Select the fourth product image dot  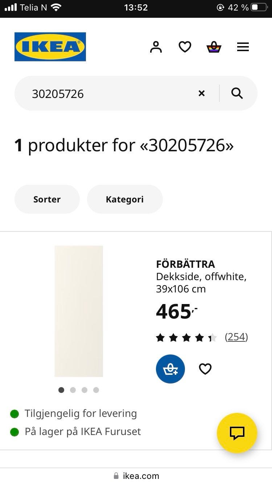click(96, 390)
